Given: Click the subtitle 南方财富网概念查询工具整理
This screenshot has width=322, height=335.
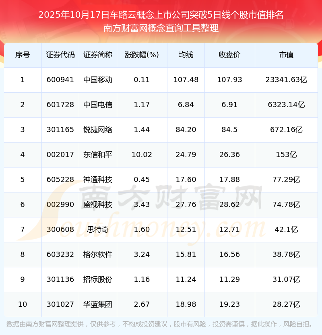Looking at the screenshot, I should coord(161,28).
